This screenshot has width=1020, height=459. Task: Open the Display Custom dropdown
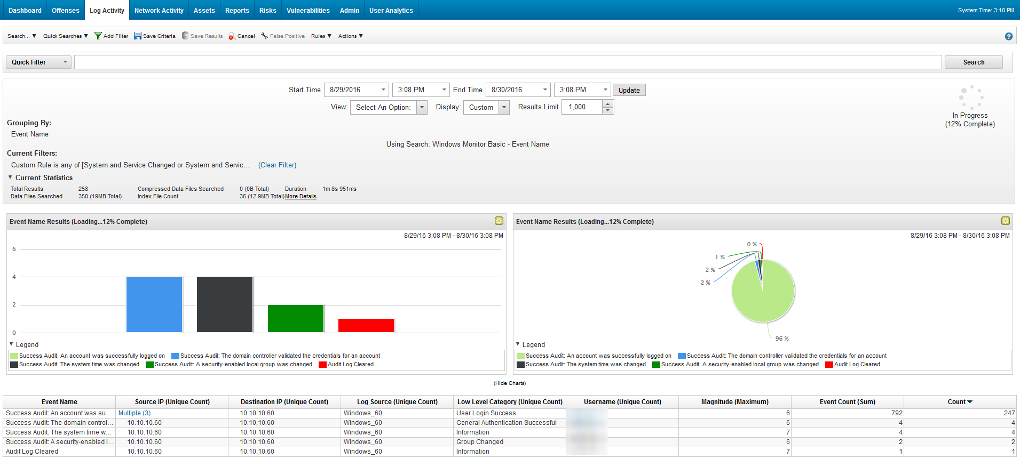point(504,107)
